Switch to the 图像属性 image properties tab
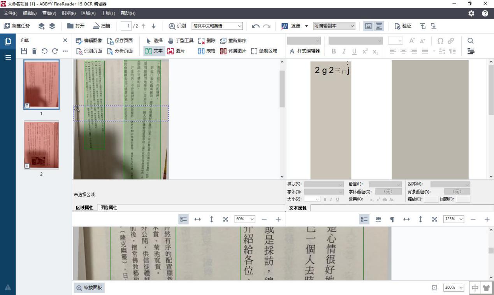The height and width of the screenshot is (295, 494). point(109,208)
